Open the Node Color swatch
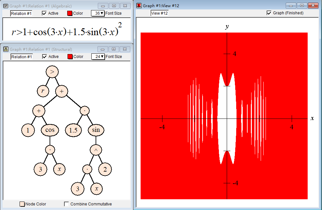Viewport: 322px width, 210px height. [22, 204]
